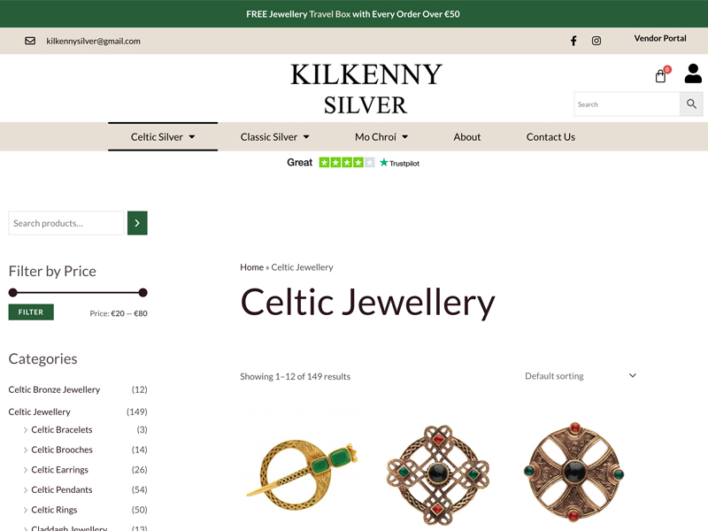Screen dimensions: 708x531
Task: Open the Vendor Portal link
Action: (659, 38)
